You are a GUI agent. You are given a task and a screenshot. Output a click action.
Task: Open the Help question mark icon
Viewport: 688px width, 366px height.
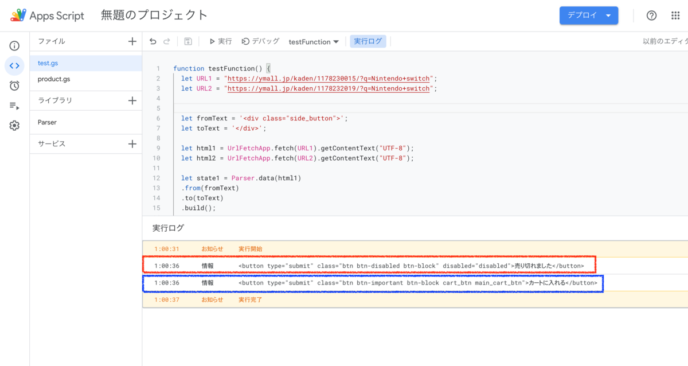click(x=651, y=15)
